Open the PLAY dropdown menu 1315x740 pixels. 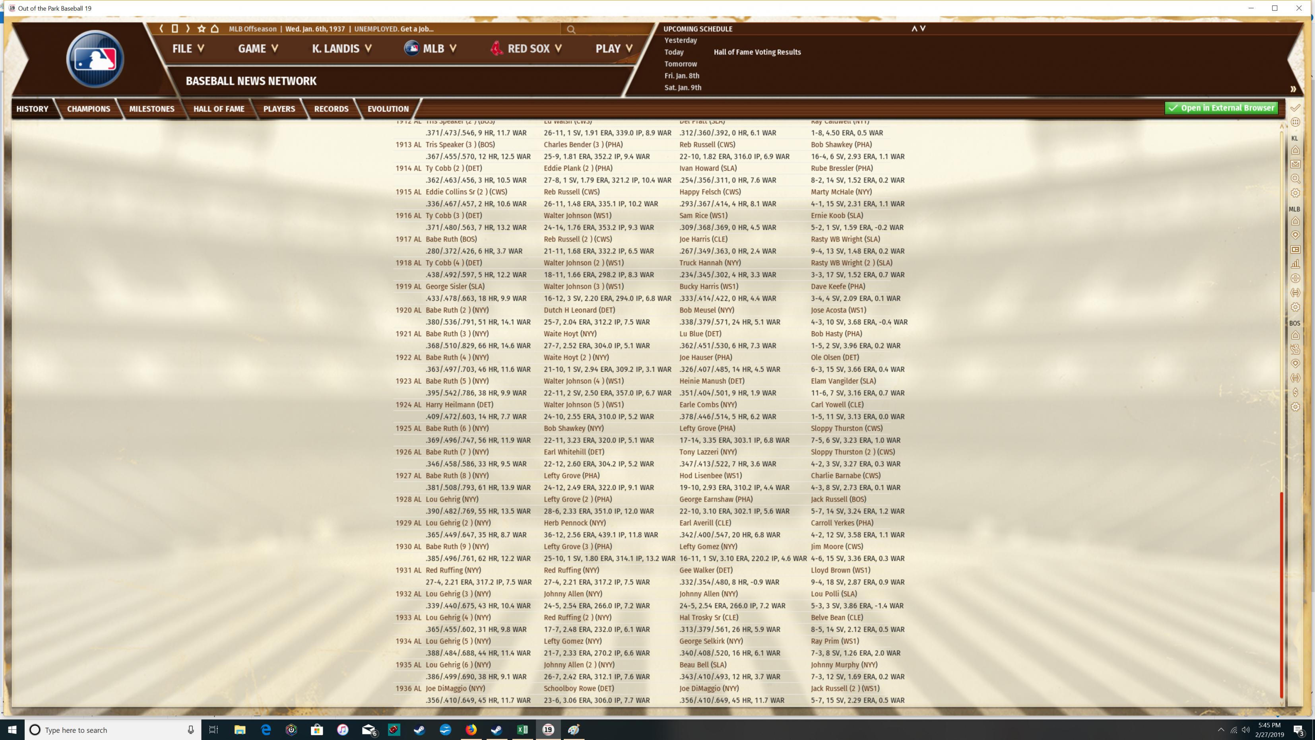pos(614,49)
